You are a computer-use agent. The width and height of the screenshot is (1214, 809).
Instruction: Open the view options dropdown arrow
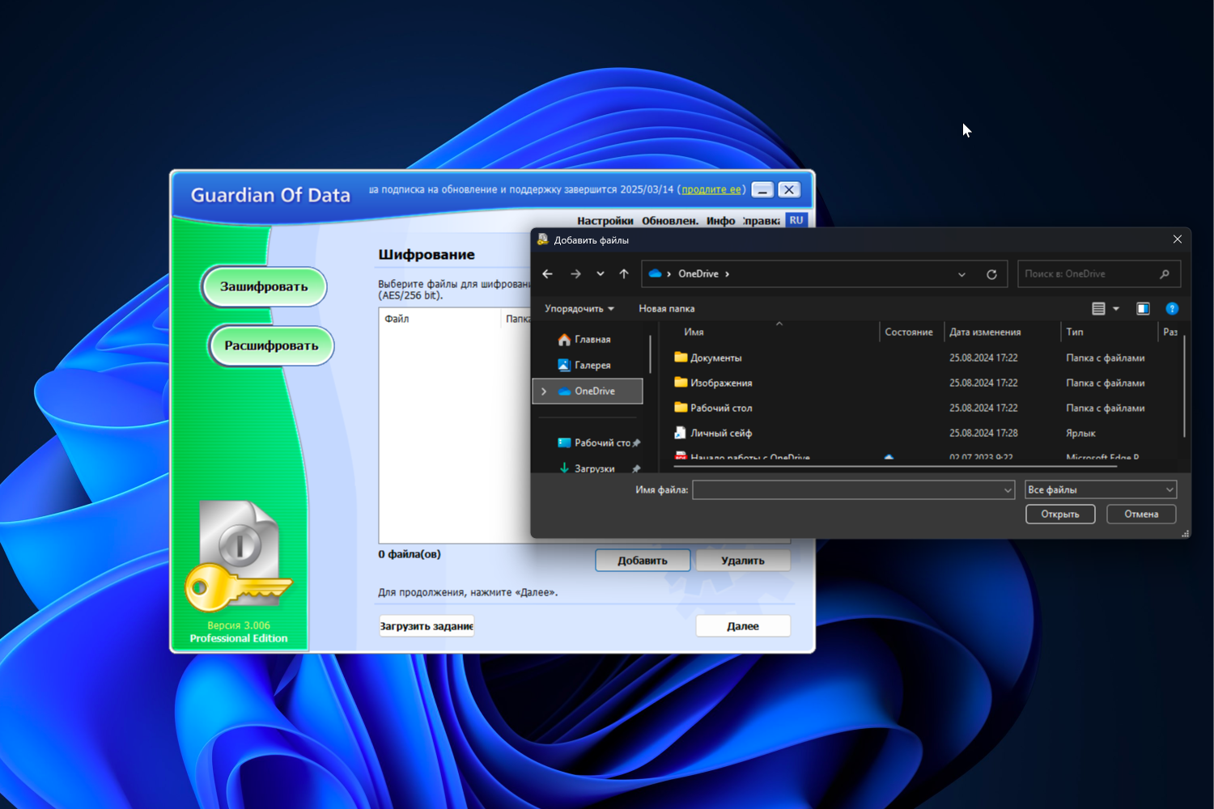1116,309
